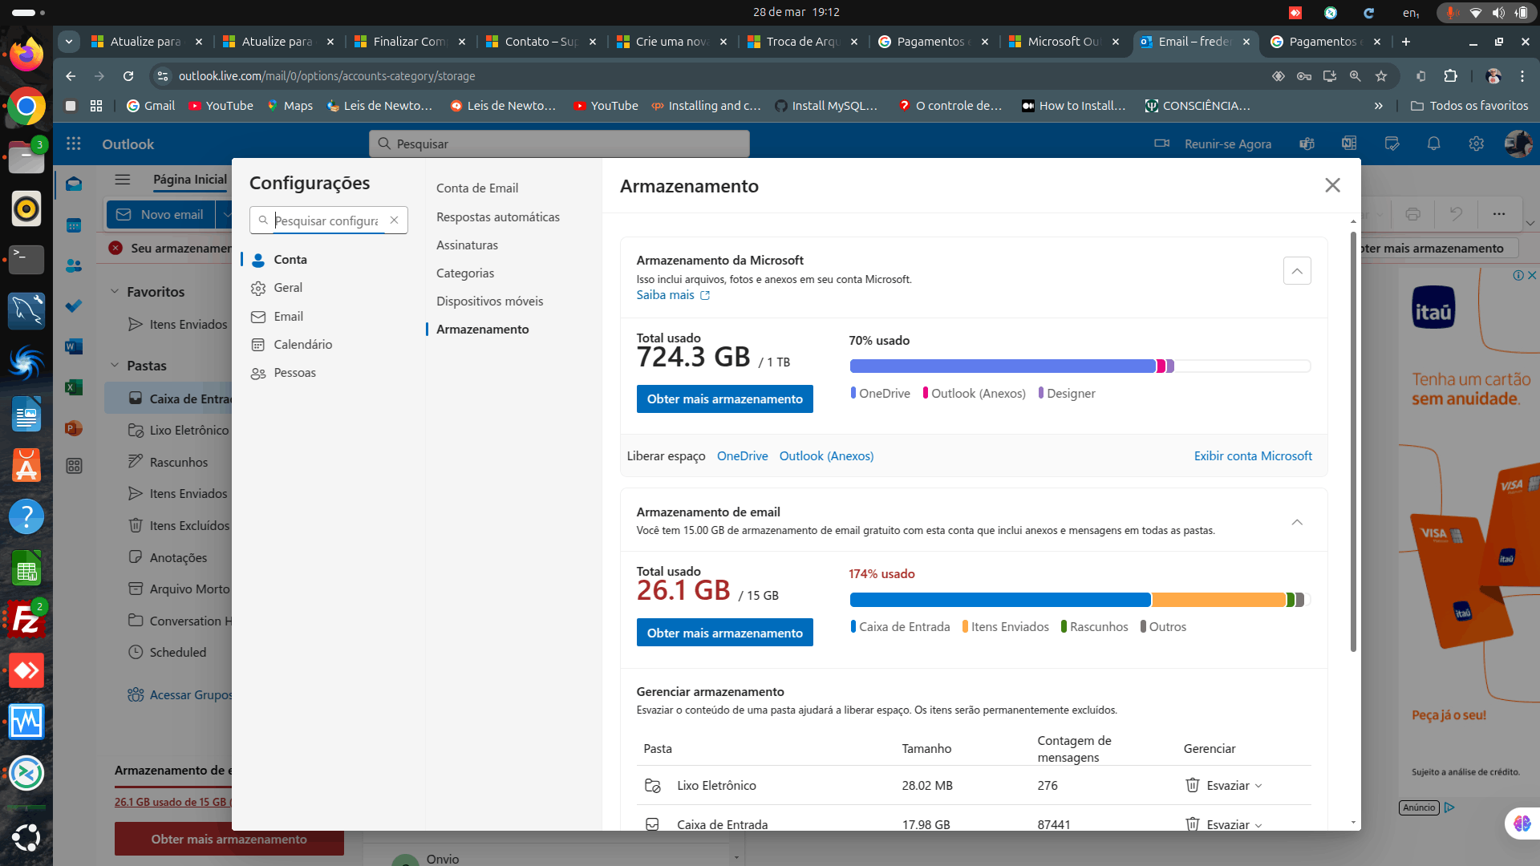Click the trash icon for Lixo Eletrônico
The height and width of the screenshot is (866, 1540).
1193,785
